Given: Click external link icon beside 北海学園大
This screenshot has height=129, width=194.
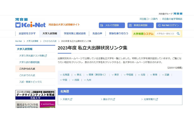Looking at the screenshot, I should click(157, 99).
